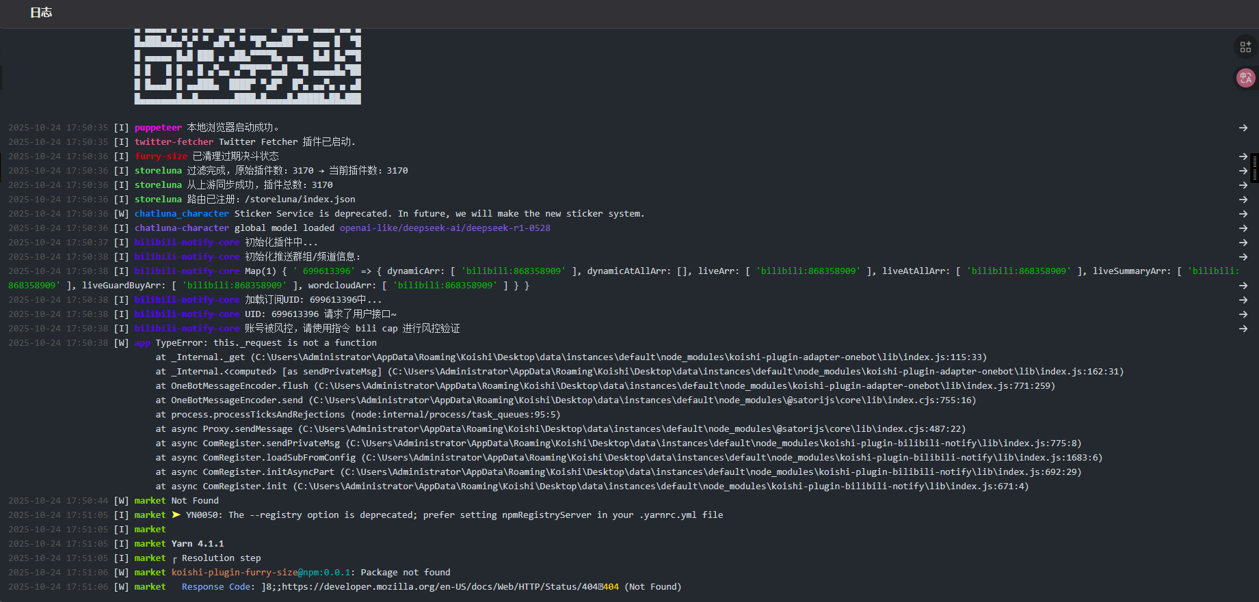
Task: Click the apps grid sparkle icon
Action: (x=1245, y=46)
